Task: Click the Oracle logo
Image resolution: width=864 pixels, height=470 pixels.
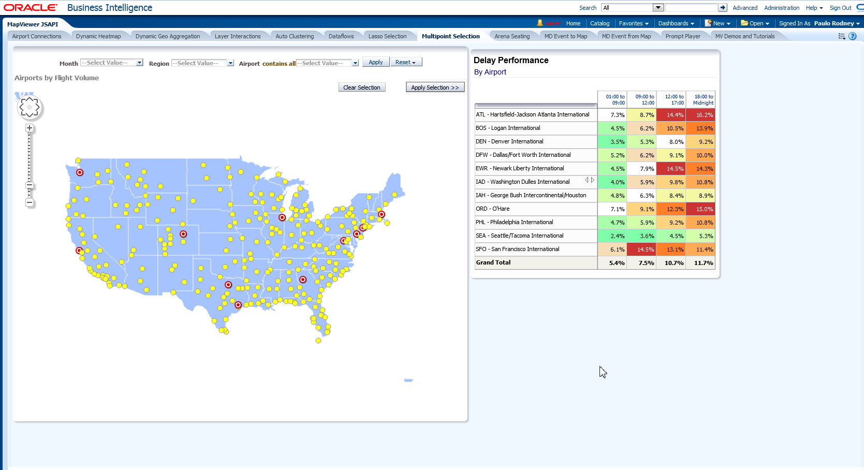Action: click(x=31, y=7)
